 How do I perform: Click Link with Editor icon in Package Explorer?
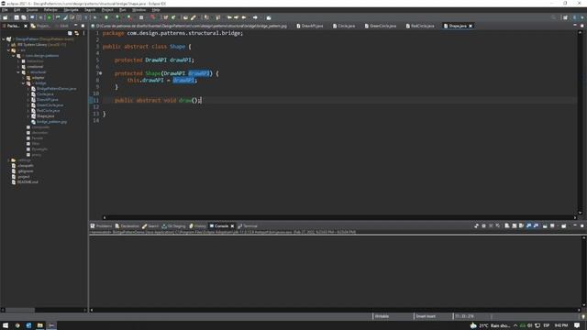tap(77, 33)
